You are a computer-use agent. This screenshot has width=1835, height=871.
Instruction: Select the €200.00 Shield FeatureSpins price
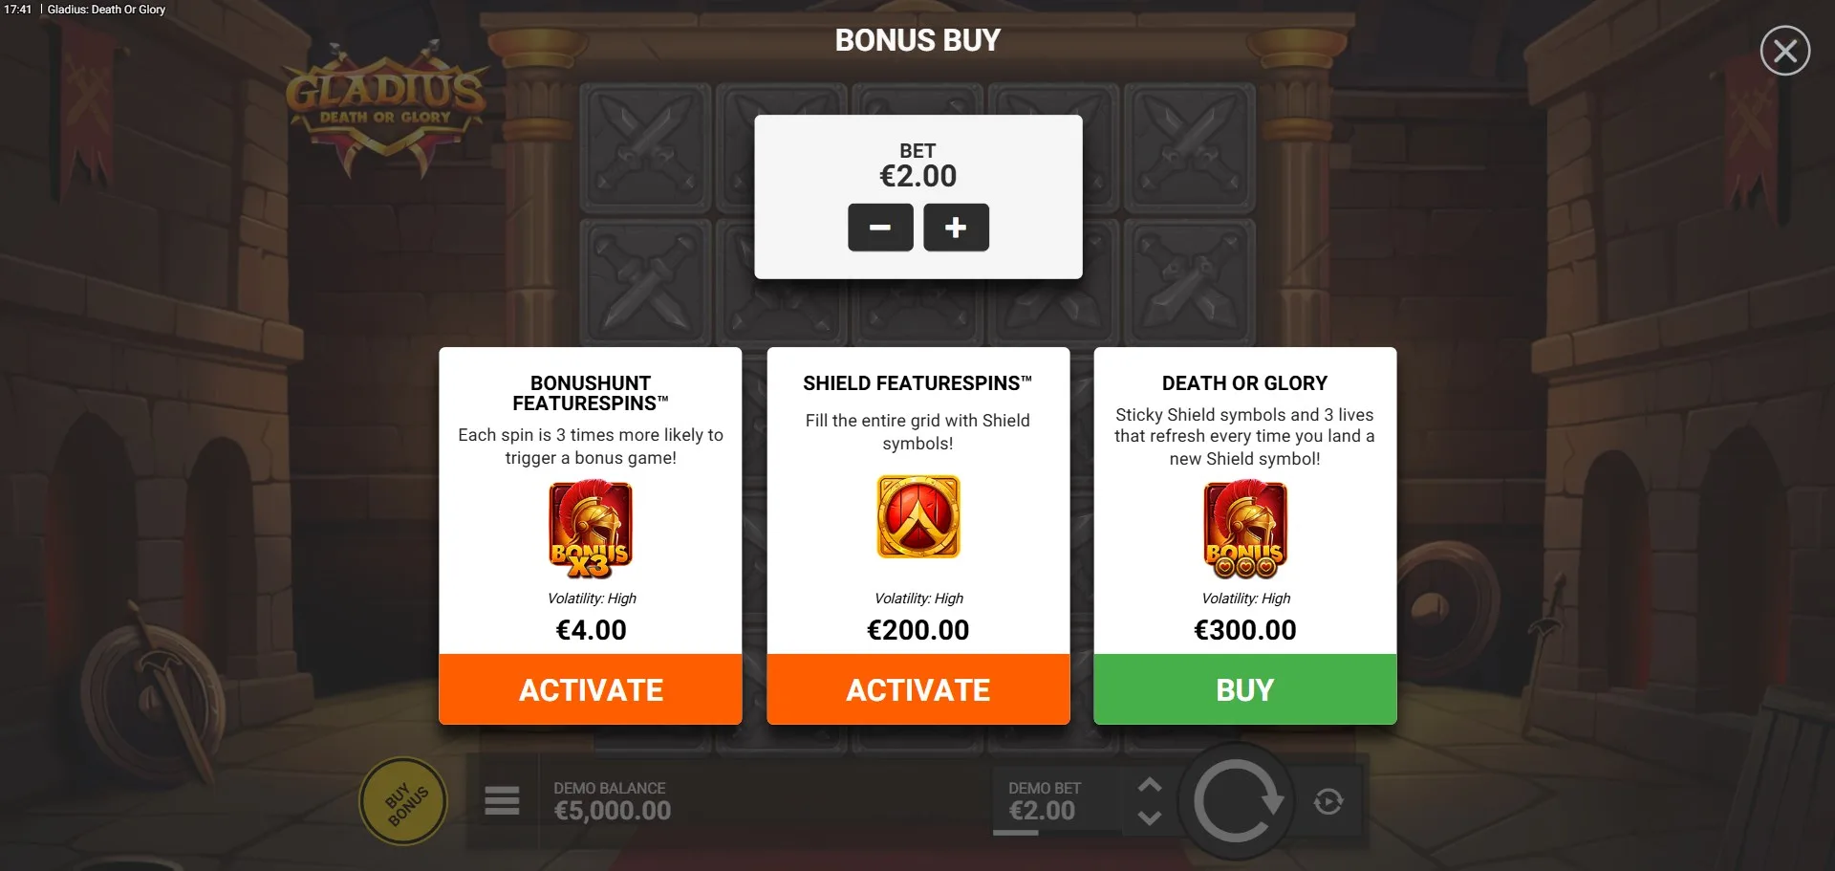coord(917,630)
